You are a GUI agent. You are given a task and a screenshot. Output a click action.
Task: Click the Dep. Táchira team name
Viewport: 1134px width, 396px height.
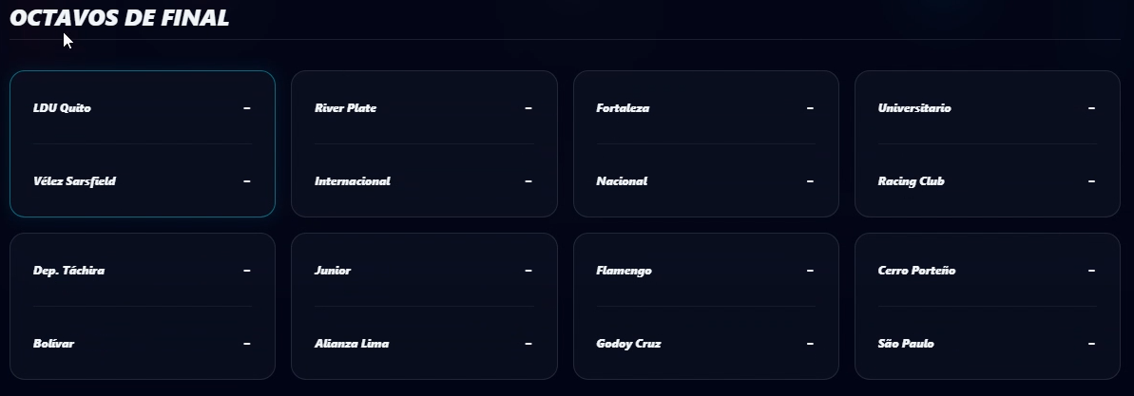pyautogui.click(x=68, y=271)
